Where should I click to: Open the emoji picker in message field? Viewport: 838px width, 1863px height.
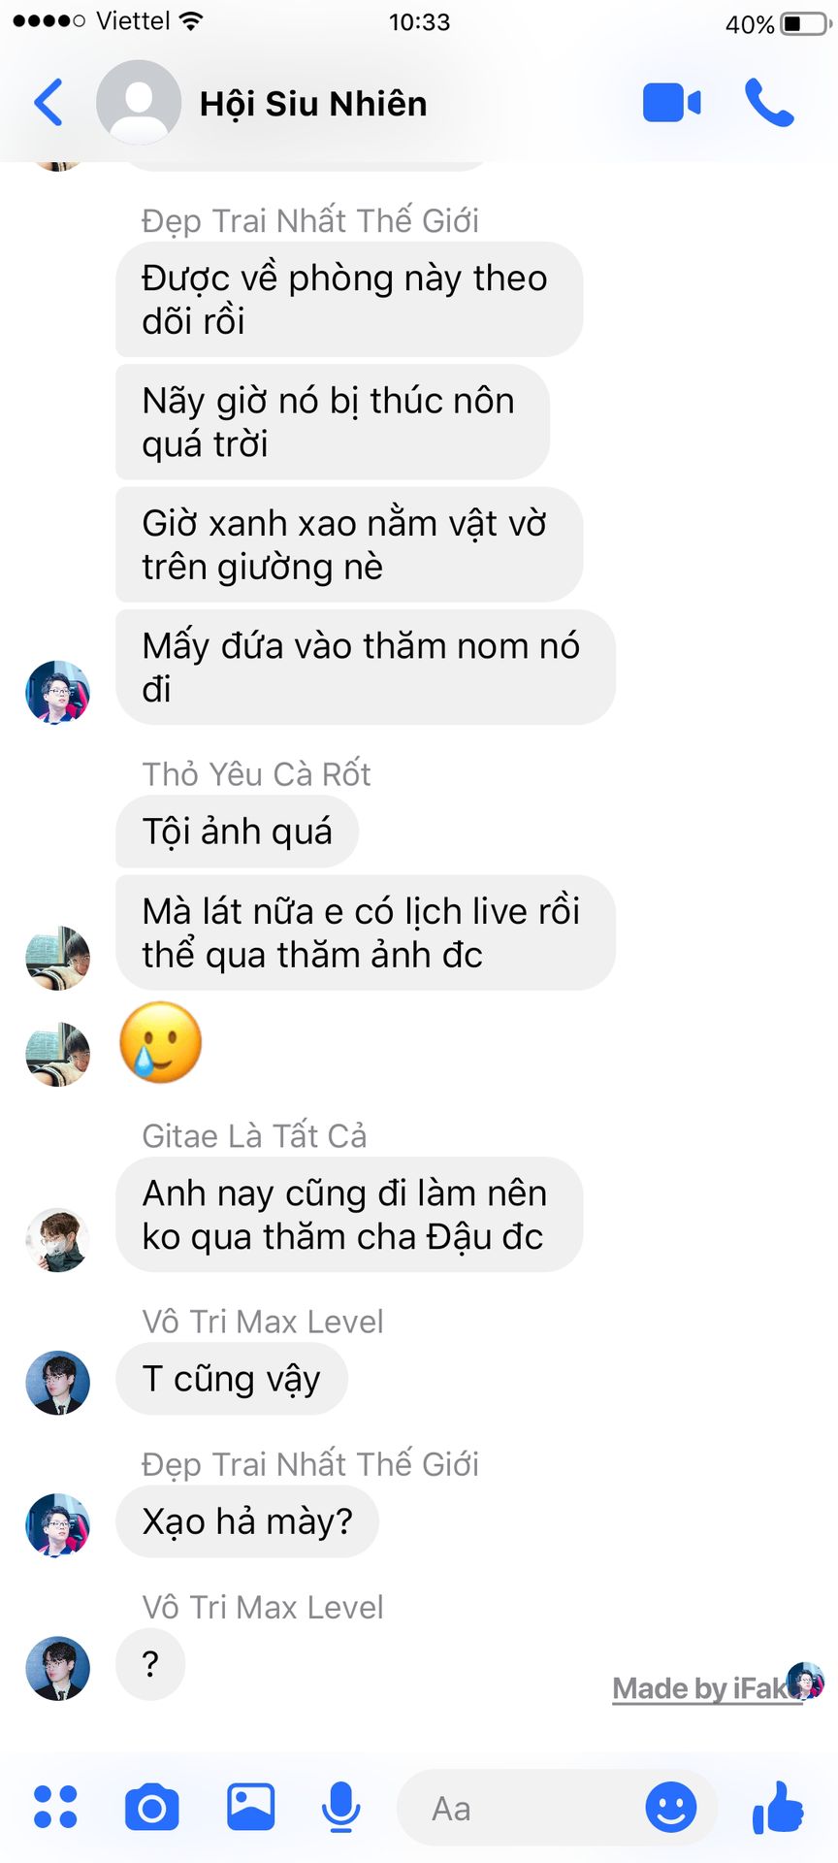[x=671, y=1807]
